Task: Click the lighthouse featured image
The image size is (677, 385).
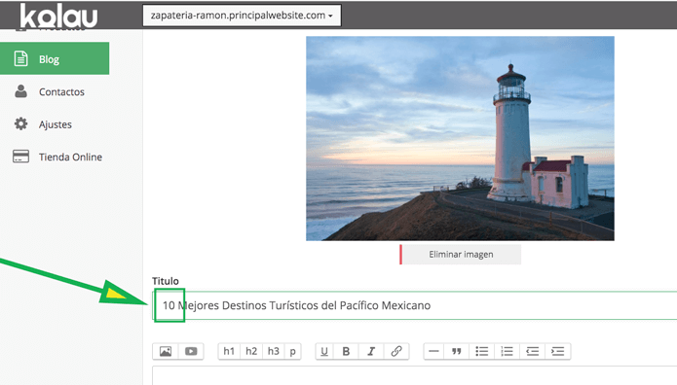Action: pos(460,138)
